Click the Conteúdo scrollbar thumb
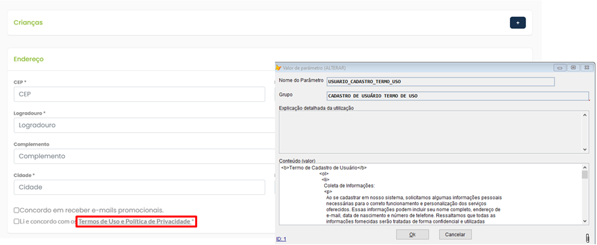Viewport: 597px width, 245px height. click(586, 175)
